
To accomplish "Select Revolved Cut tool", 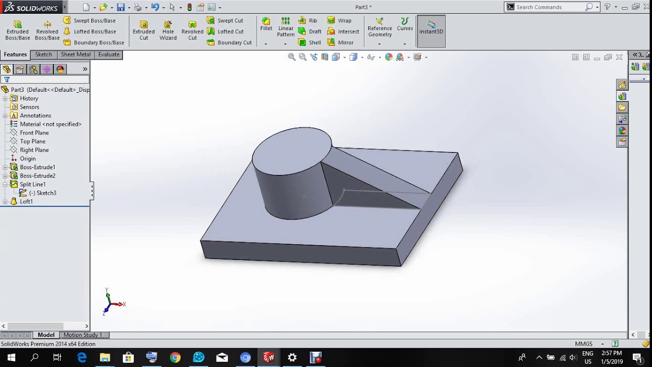I will (x=192, y=31).
